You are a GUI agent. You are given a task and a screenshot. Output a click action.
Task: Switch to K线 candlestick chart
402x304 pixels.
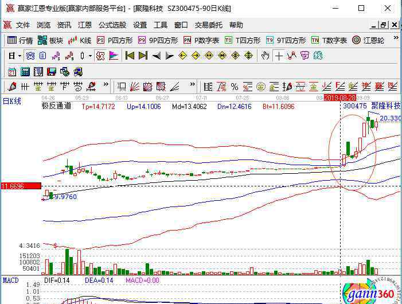click(80, 41)
